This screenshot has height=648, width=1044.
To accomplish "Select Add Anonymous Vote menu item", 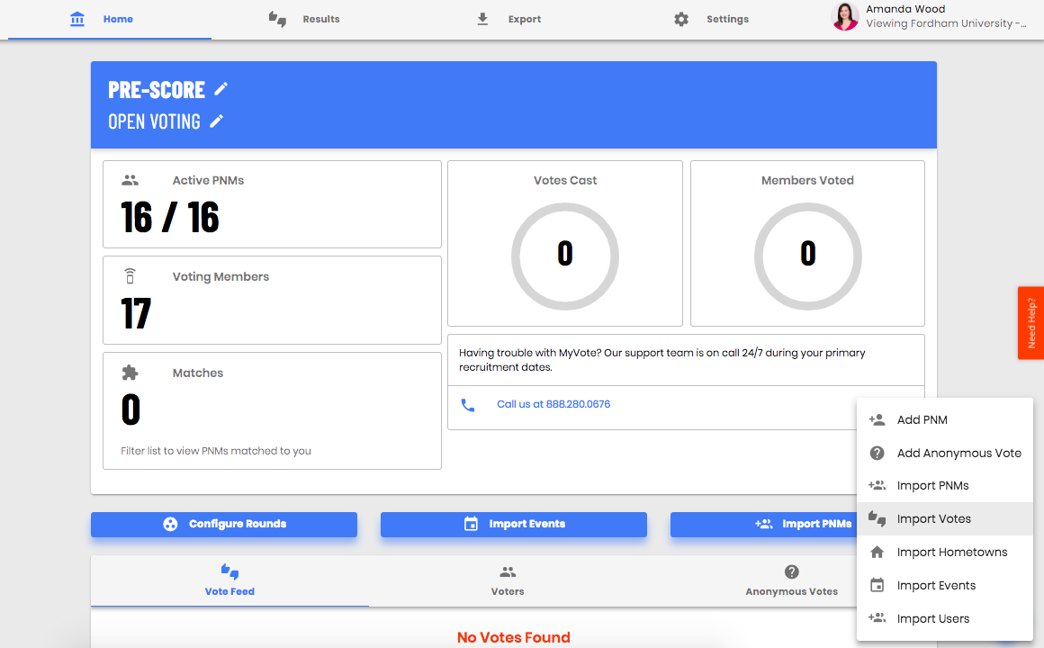I will click(945, 453).
